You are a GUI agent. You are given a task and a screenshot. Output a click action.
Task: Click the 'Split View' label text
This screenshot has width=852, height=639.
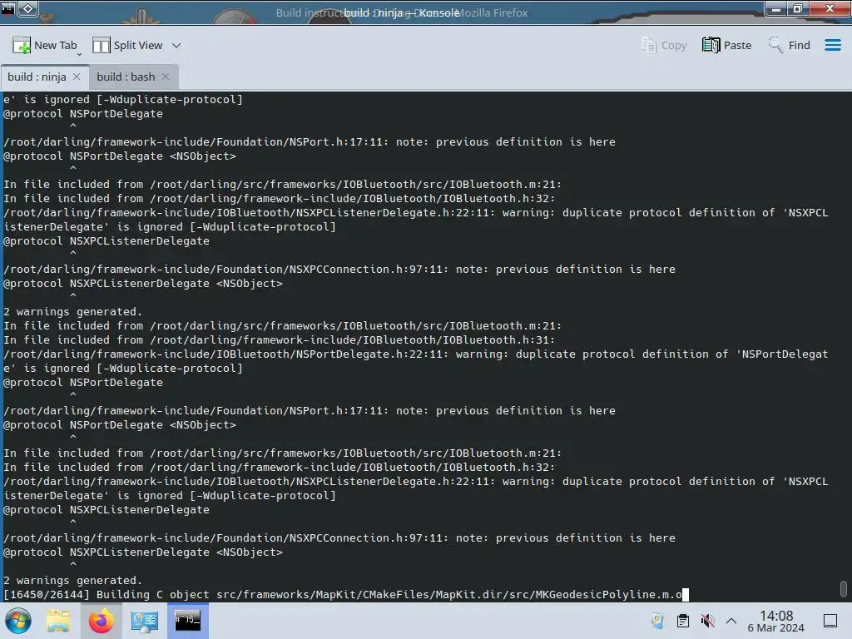[x=138, y=45]
